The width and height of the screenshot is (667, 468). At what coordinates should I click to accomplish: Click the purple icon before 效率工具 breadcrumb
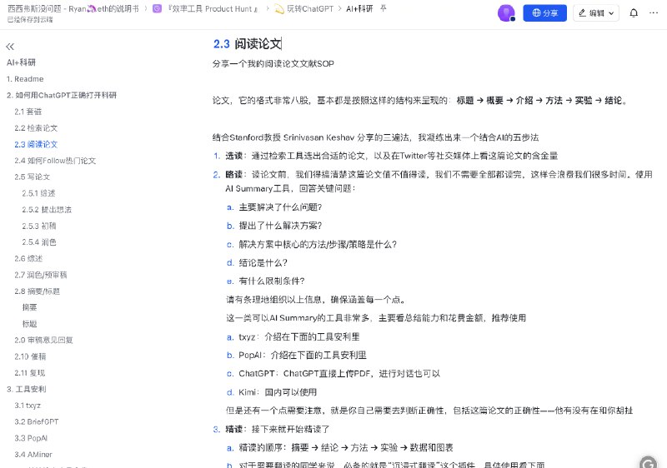coord(157,8)
